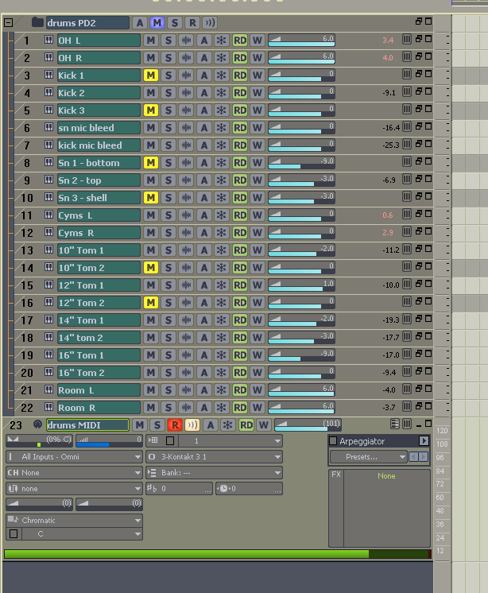Toggle automation read (RD) on Kick 3
Screen dimensions: 488x593
click(240, 110)
